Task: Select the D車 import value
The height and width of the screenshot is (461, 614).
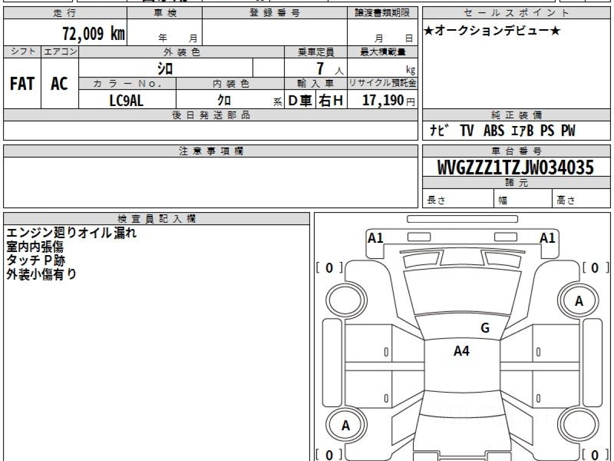Action: (x=300, y=101)
